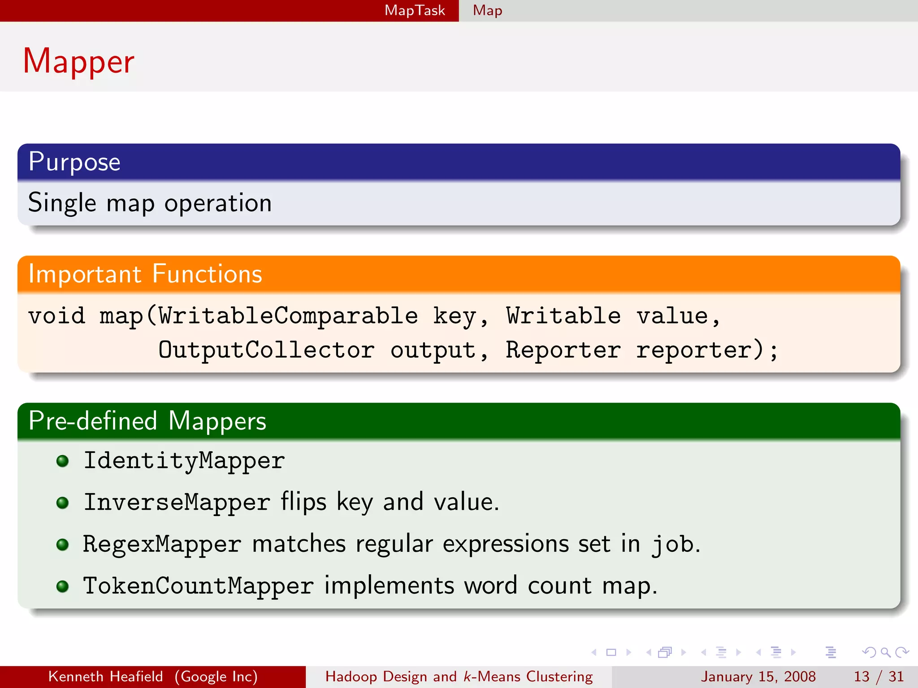Click the previous frame arrow
Screen dimensions: 918x688
point(649,652)
